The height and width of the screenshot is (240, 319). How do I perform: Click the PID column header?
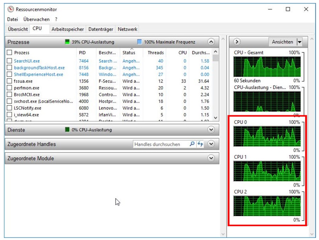tap(82, 53)
